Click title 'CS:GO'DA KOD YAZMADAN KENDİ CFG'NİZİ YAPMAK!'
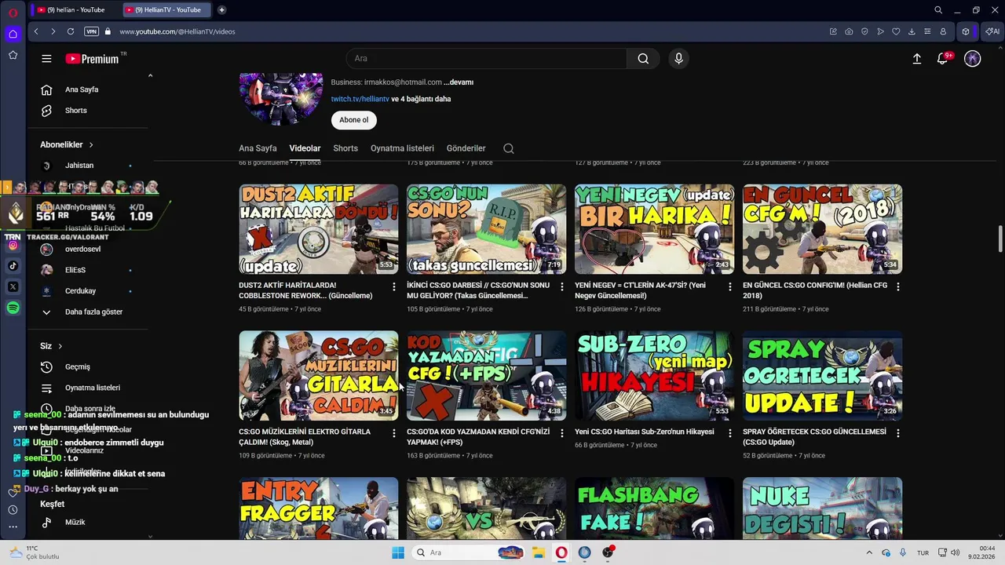This screenshot has width=1005, height=565. 478,437
